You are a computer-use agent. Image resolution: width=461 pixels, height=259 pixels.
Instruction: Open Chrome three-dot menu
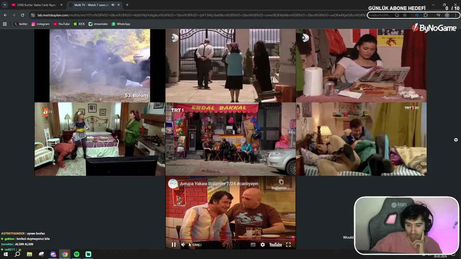point(456,15)
